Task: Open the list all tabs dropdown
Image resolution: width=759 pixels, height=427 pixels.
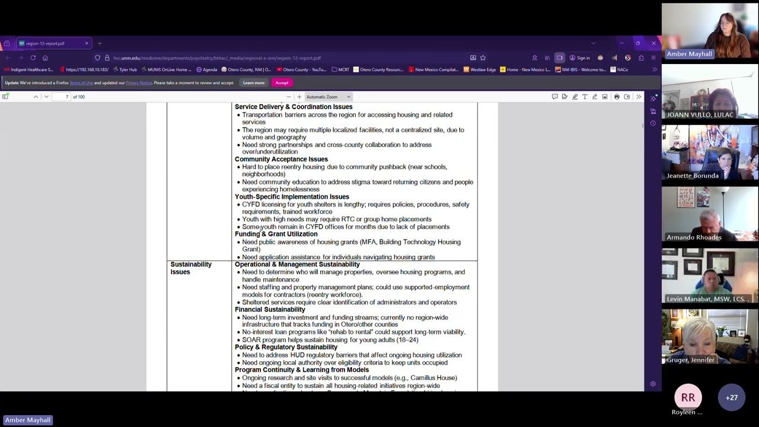Action: (x=594, y=43)
